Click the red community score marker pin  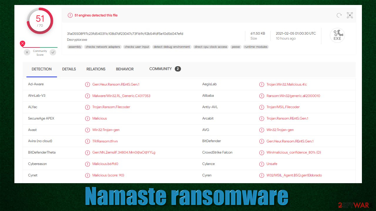coord(22,44)
